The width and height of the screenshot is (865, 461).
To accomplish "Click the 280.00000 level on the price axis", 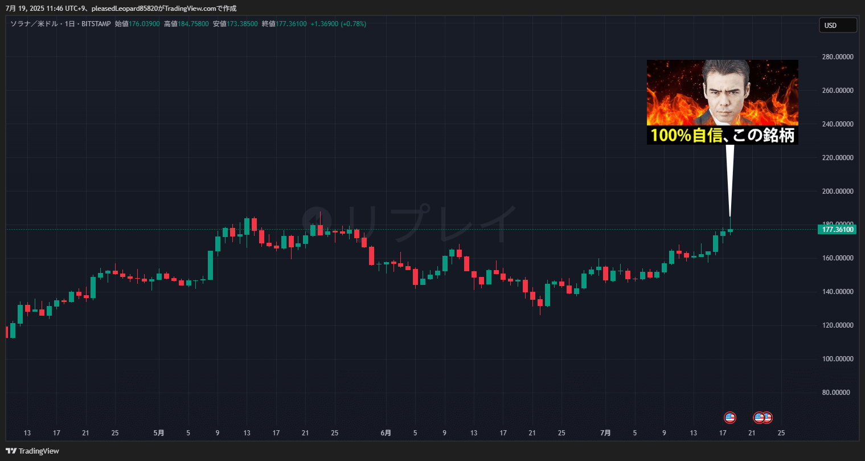I will 837,57.
